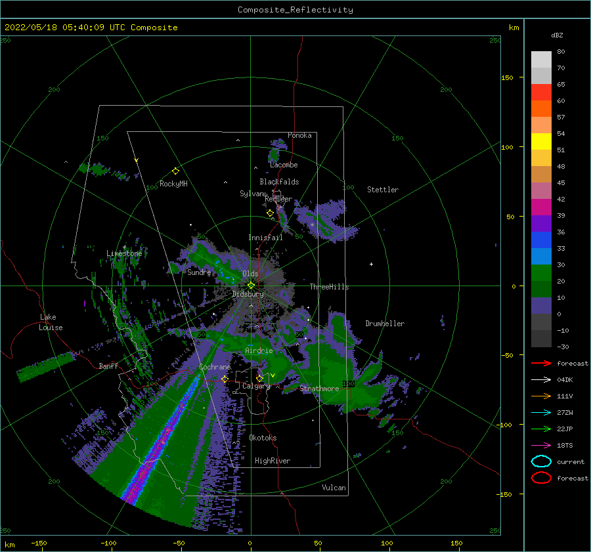Click the Strathmore city label

click(319, 389)
